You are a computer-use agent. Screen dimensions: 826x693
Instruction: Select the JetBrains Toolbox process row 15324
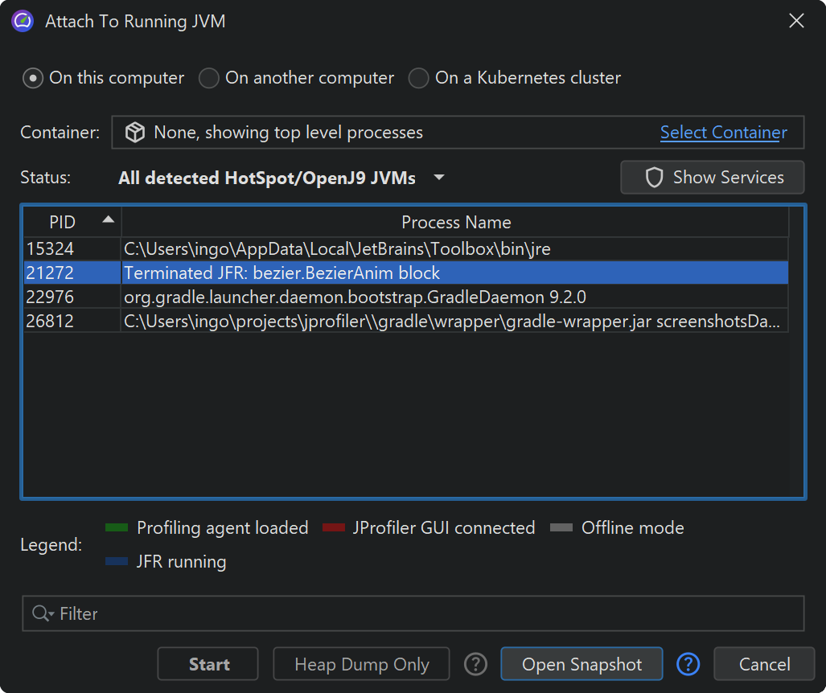pyautogui.click(x=402, y=248)
